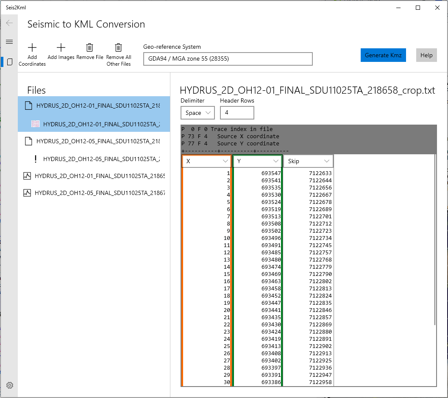Open the Y column type dropdown
448x398 pixels.
pos(257,161)
